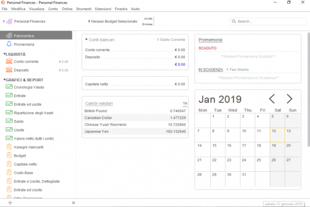The width and height of the screenshot is (310, 207).
Task: Click the Uscite graph icon
Action: [9, 130]
